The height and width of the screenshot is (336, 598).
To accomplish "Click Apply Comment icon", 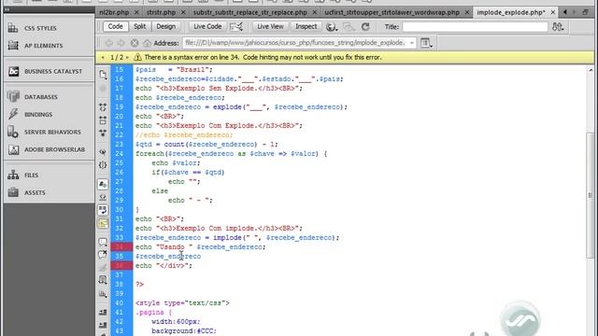I will click(x=103, y=241).
